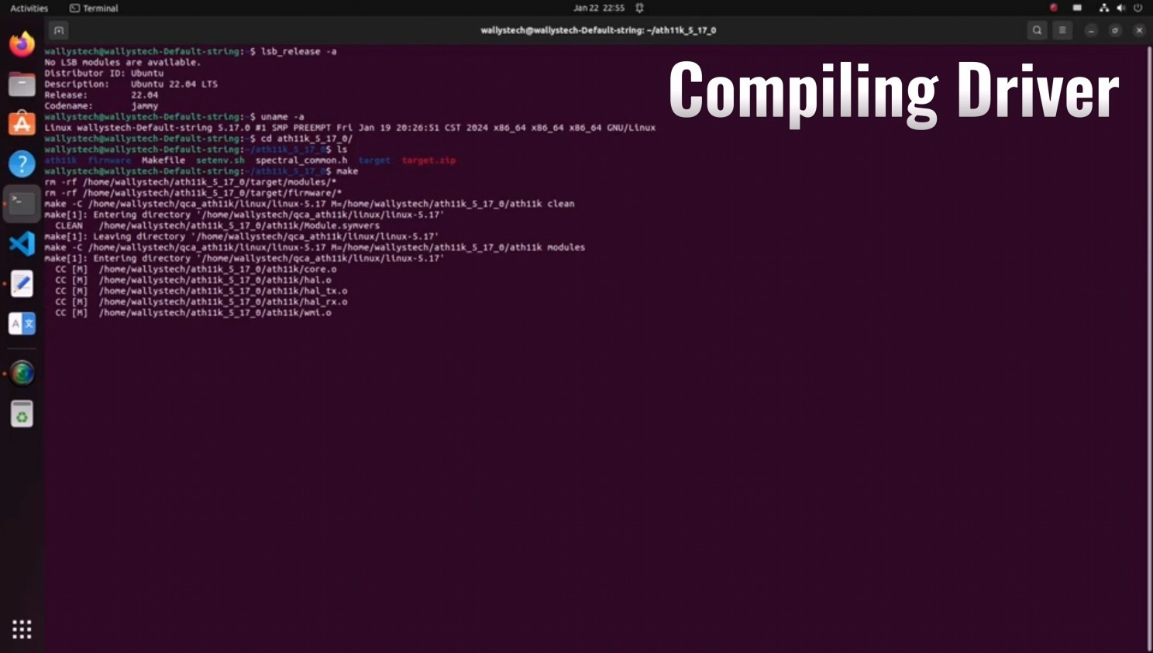The width and height of the screenshot is (1153, 653).
Task: Open the Activities overview
Action: (29, 8)
